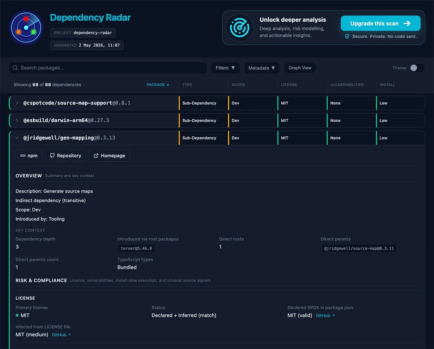Click Upgrade this scan button
434x349 pixels.
(380, 24)
